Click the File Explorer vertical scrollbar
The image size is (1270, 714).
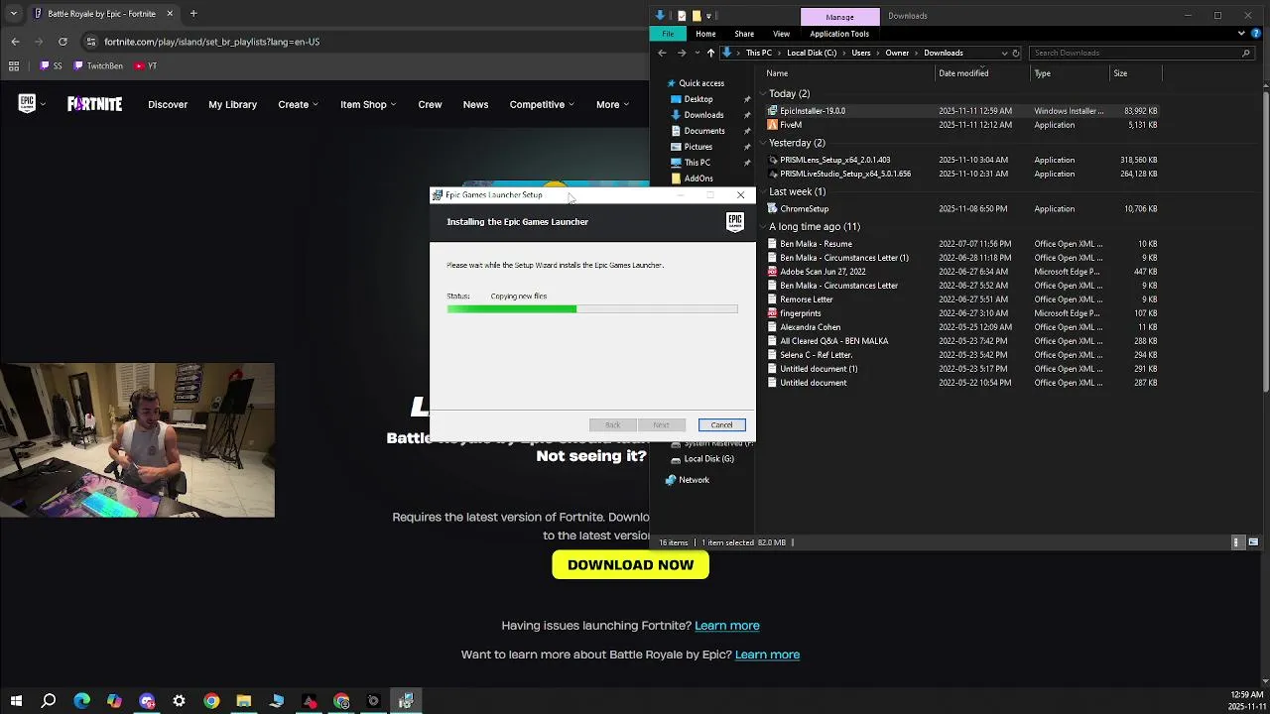click(x=1265, y=238)
